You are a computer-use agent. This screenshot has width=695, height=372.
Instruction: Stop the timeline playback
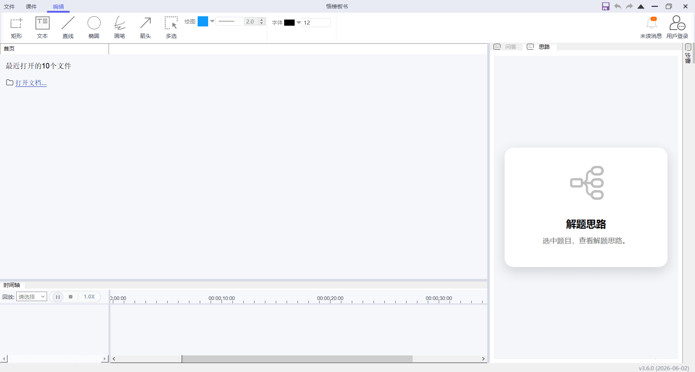point(71,297)
